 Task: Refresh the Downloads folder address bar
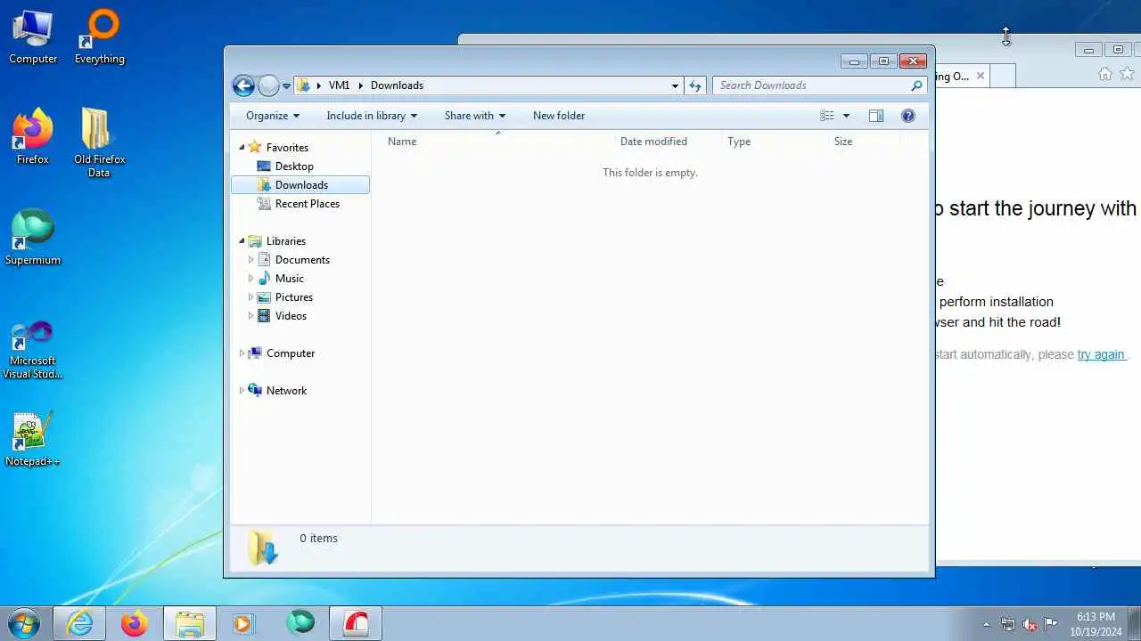695,85
